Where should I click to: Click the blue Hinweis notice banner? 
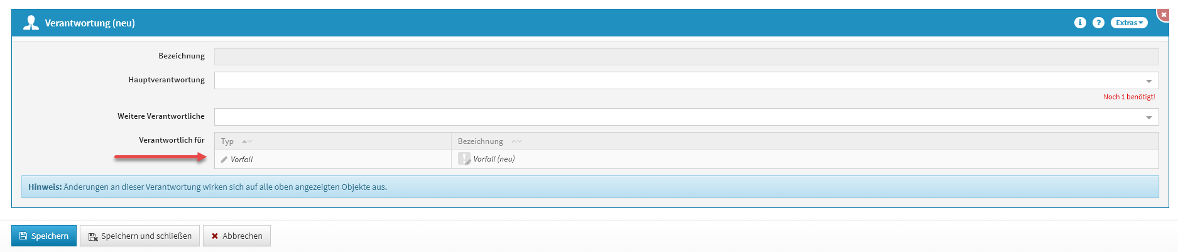(590, 187)
